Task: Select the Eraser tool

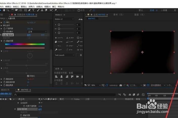Action: click(x=46, y=10)
